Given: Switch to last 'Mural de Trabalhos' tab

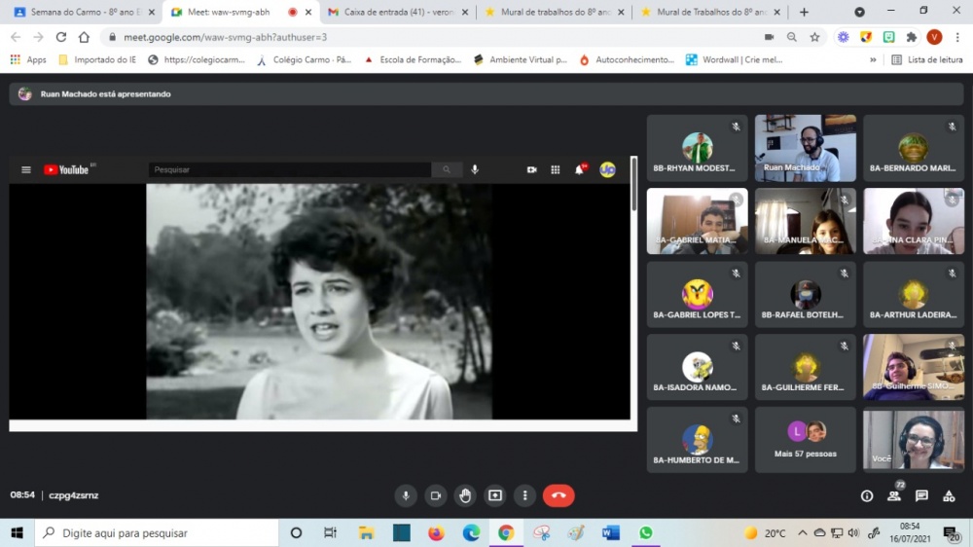Looking at the screenshot, I should tap(711, 12).
